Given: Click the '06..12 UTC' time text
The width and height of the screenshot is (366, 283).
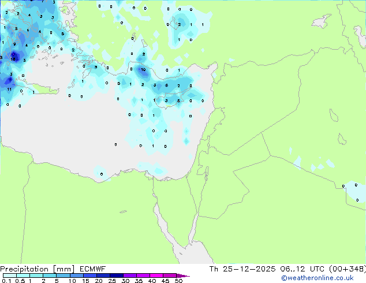Looking at the screenshot, I should pos(302,269).
